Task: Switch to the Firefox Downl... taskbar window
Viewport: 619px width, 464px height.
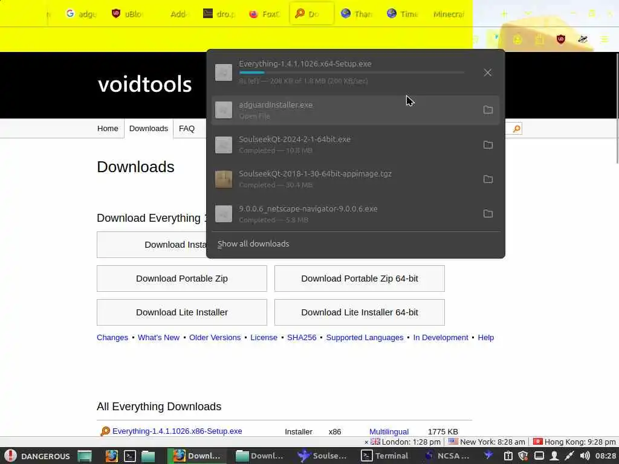Action: (x=197, y=456)
